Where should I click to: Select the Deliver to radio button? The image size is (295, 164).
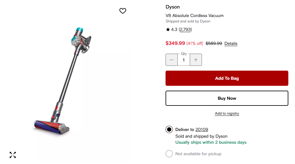coord(169,130)
